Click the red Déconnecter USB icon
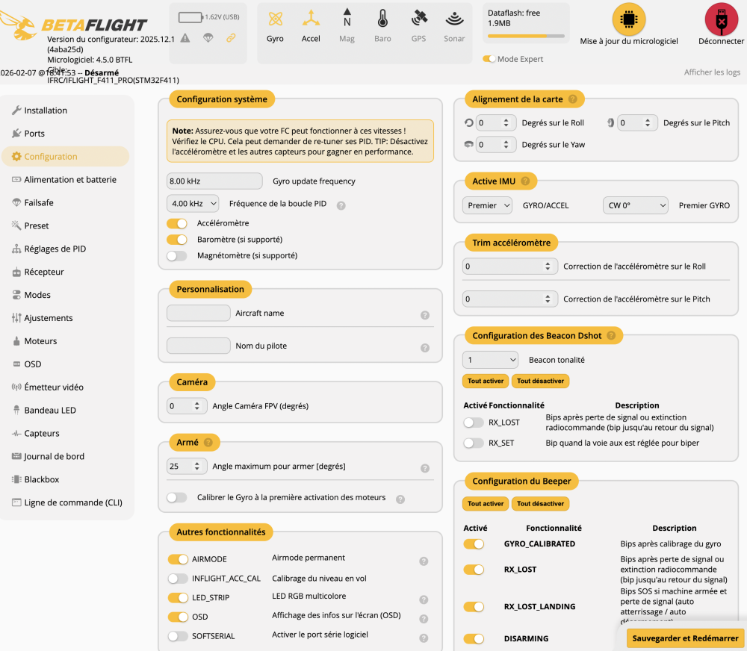Screen dimensions: 747x651 (721, 20)
